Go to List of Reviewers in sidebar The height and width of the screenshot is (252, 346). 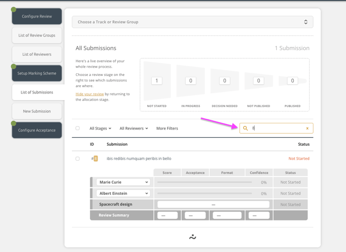tap(37, 54)
